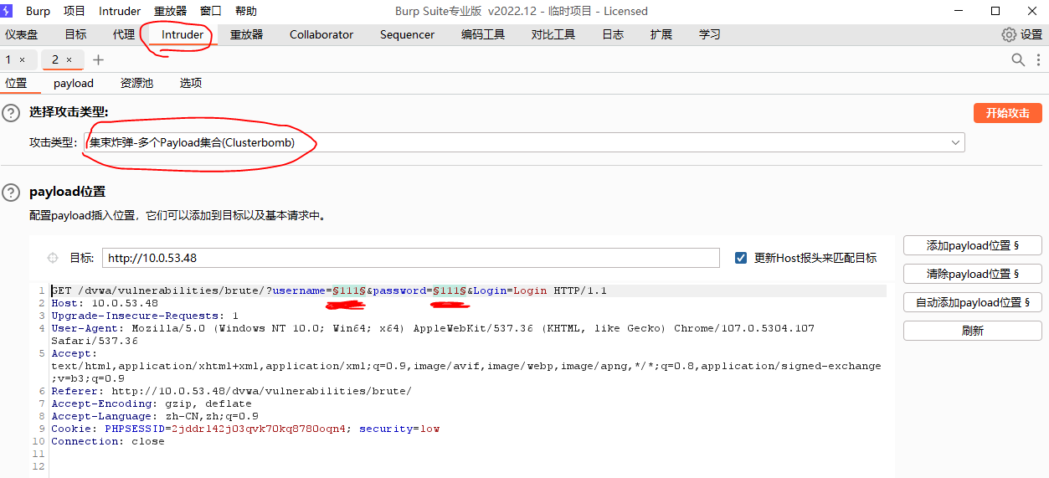
Task: Click the Burp Suite logo icon
Action: pyautogui.click(x=7, y=11)
